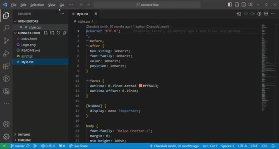Toggle Secondary Side Bar layout button
Image resolution: width=279 pixels, height=149 pixels.
click(x=243, y=5)
